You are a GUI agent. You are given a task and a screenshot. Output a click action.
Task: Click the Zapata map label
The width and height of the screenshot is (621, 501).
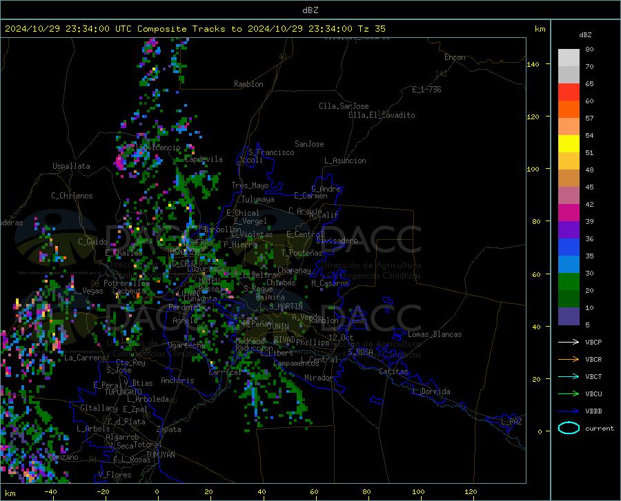pos(169,429)
